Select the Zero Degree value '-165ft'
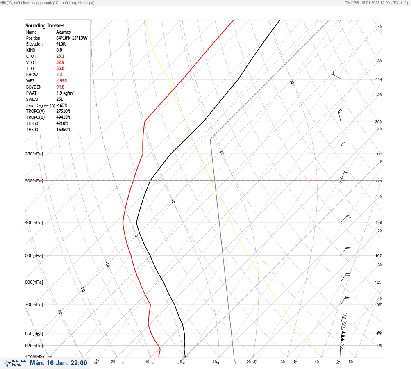Screen dimensions: 411x369 coord(61,105)
